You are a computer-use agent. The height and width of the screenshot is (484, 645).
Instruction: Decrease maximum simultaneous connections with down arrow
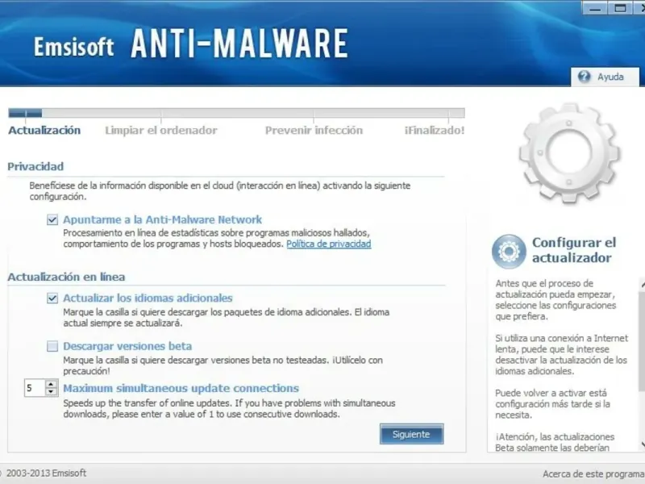point(51,392)
